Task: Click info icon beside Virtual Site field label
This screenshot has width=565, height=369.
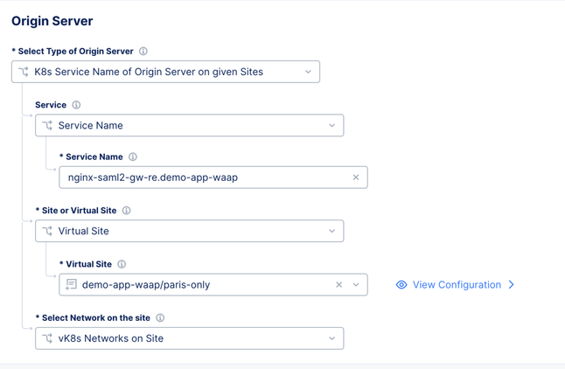Action: click(122, 264)
